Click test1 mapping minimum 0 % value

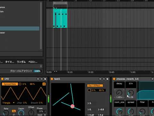coord(94,90)
